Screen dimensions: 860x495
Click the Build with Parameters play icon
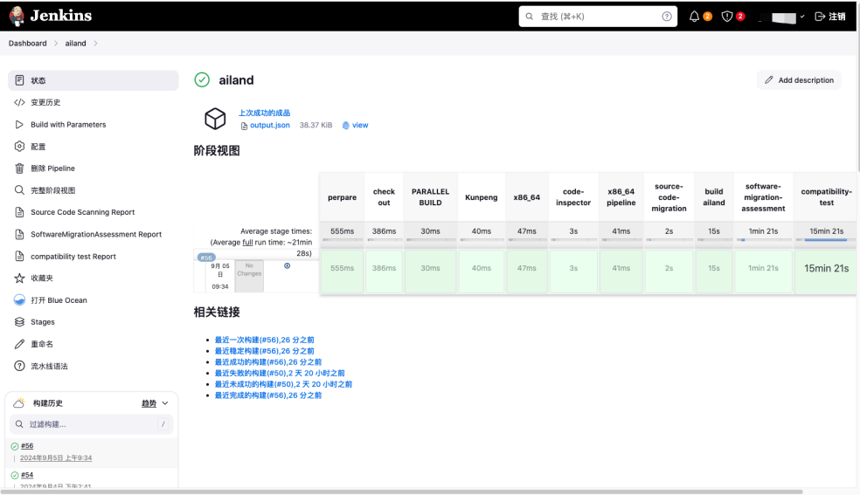(x=19, y=125)
